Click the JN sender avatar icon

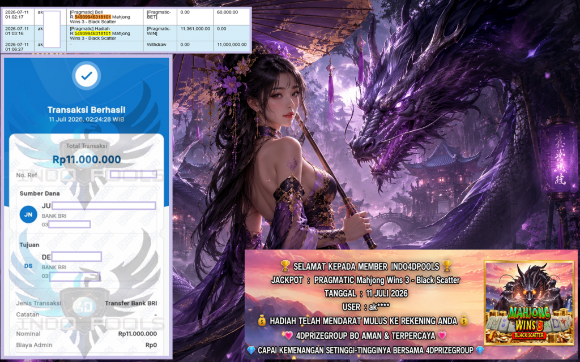(x=28, y=214)
